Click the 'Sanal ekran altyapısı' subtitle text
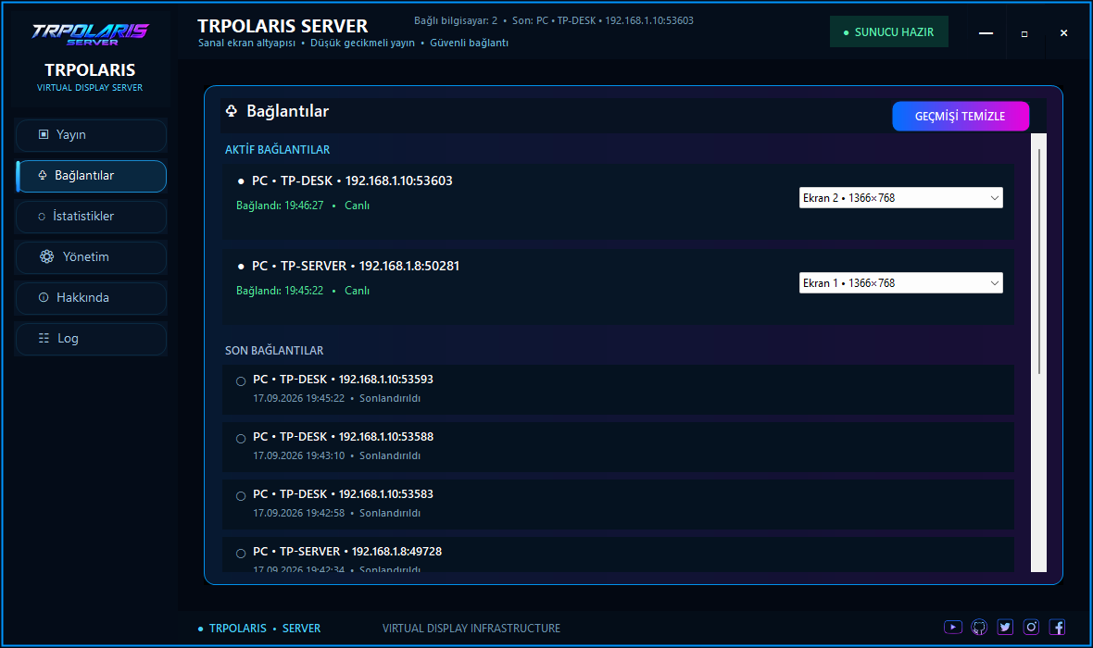Screen dimensions: 1093x648 (x=246, y=44)
